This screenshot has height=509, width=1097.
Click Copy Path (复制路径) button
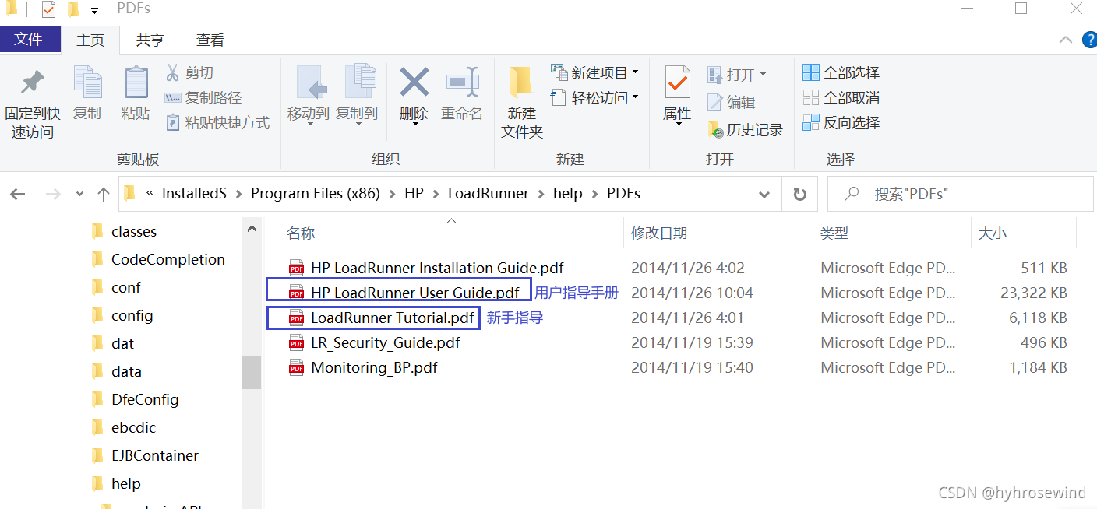pyautogui.click(x=203, y=97)
